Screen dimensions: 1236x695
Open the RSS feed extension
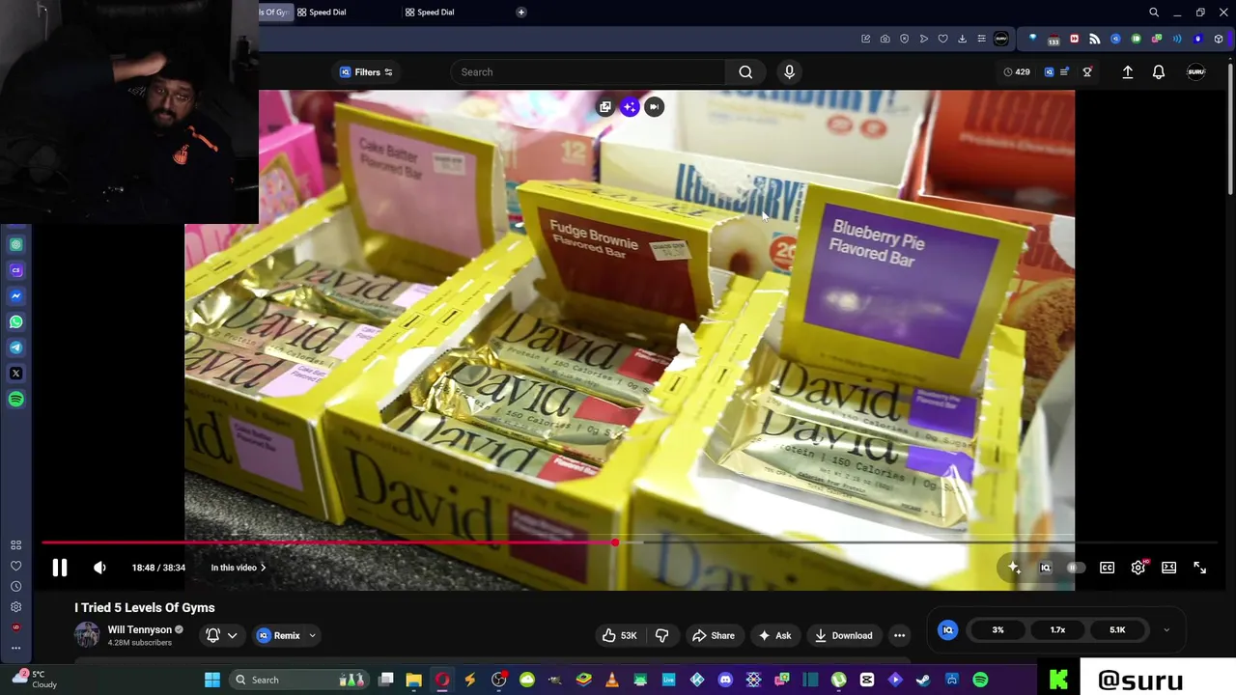tap(1094, 39)
